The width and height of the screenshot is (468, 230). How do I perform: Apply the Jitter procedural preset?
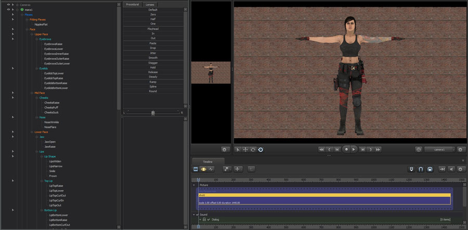coord(153,53)
